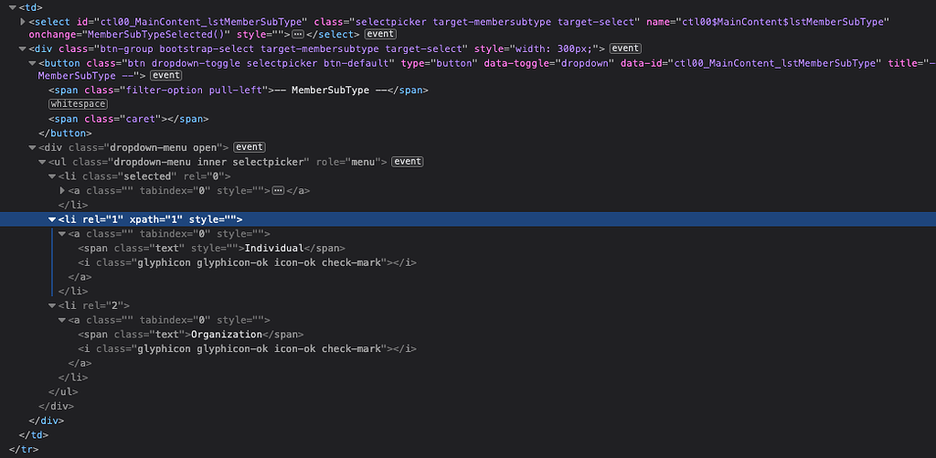
Task: Expand the anchor inside li selected
Action: click(x=62, y=190)
